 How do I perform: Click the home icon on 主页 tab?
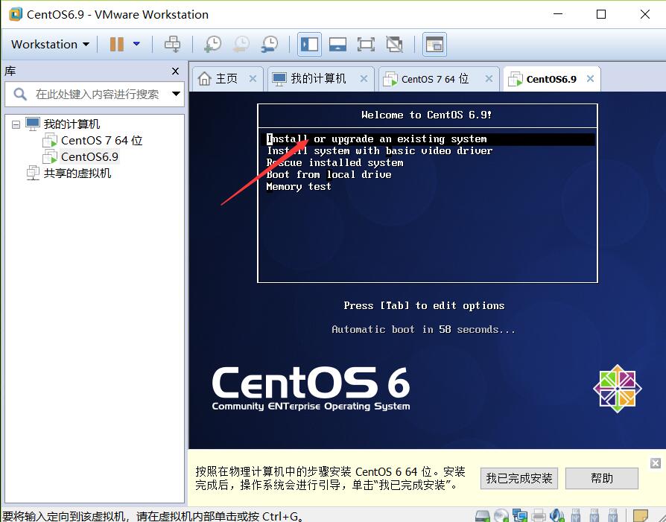[x=204, y=79]
